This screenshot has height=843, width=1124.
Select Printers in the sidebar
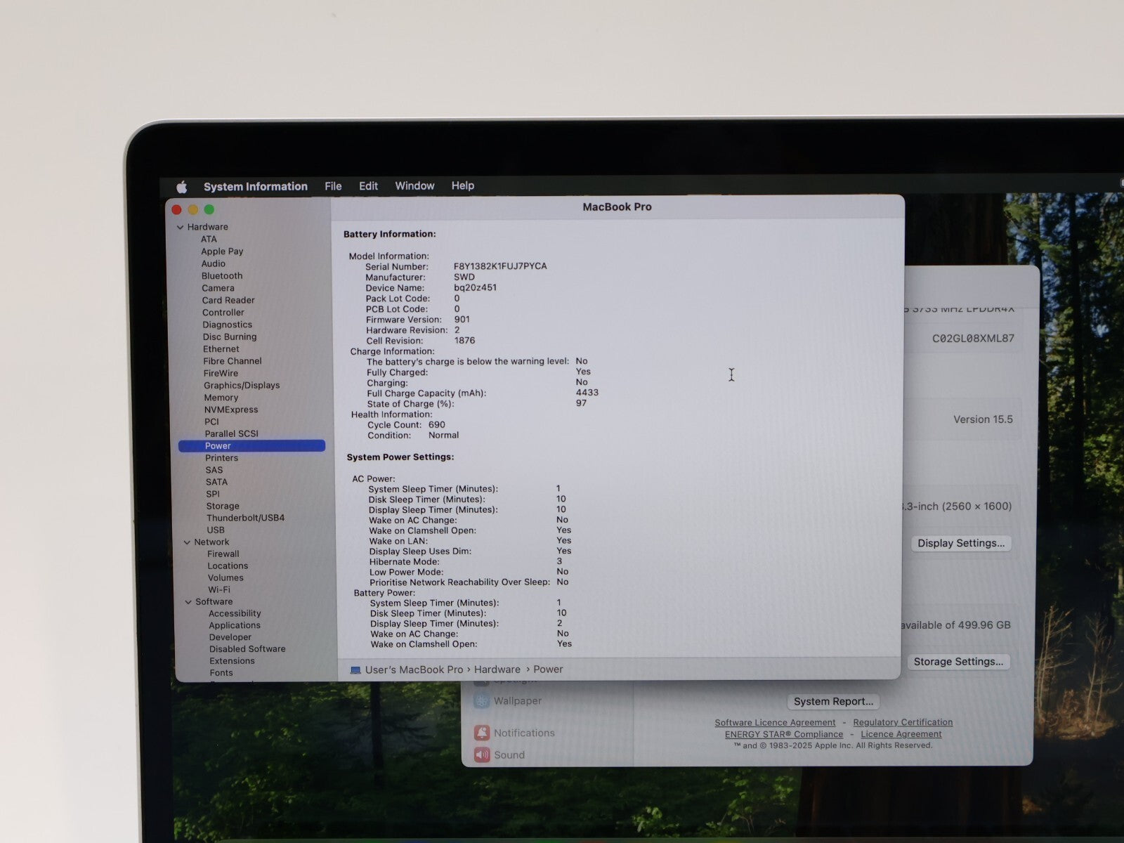point(221,458)
